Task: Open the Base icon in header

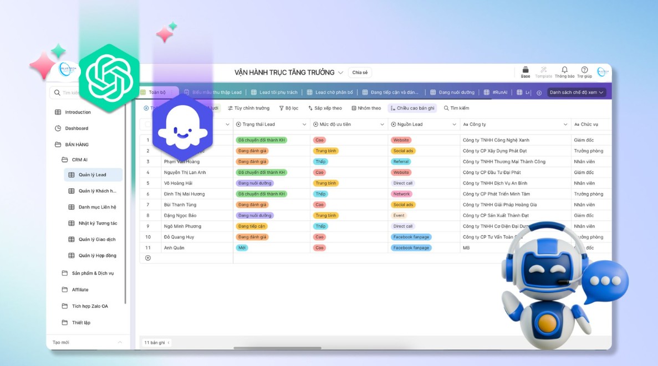Action: click(526, 72)
